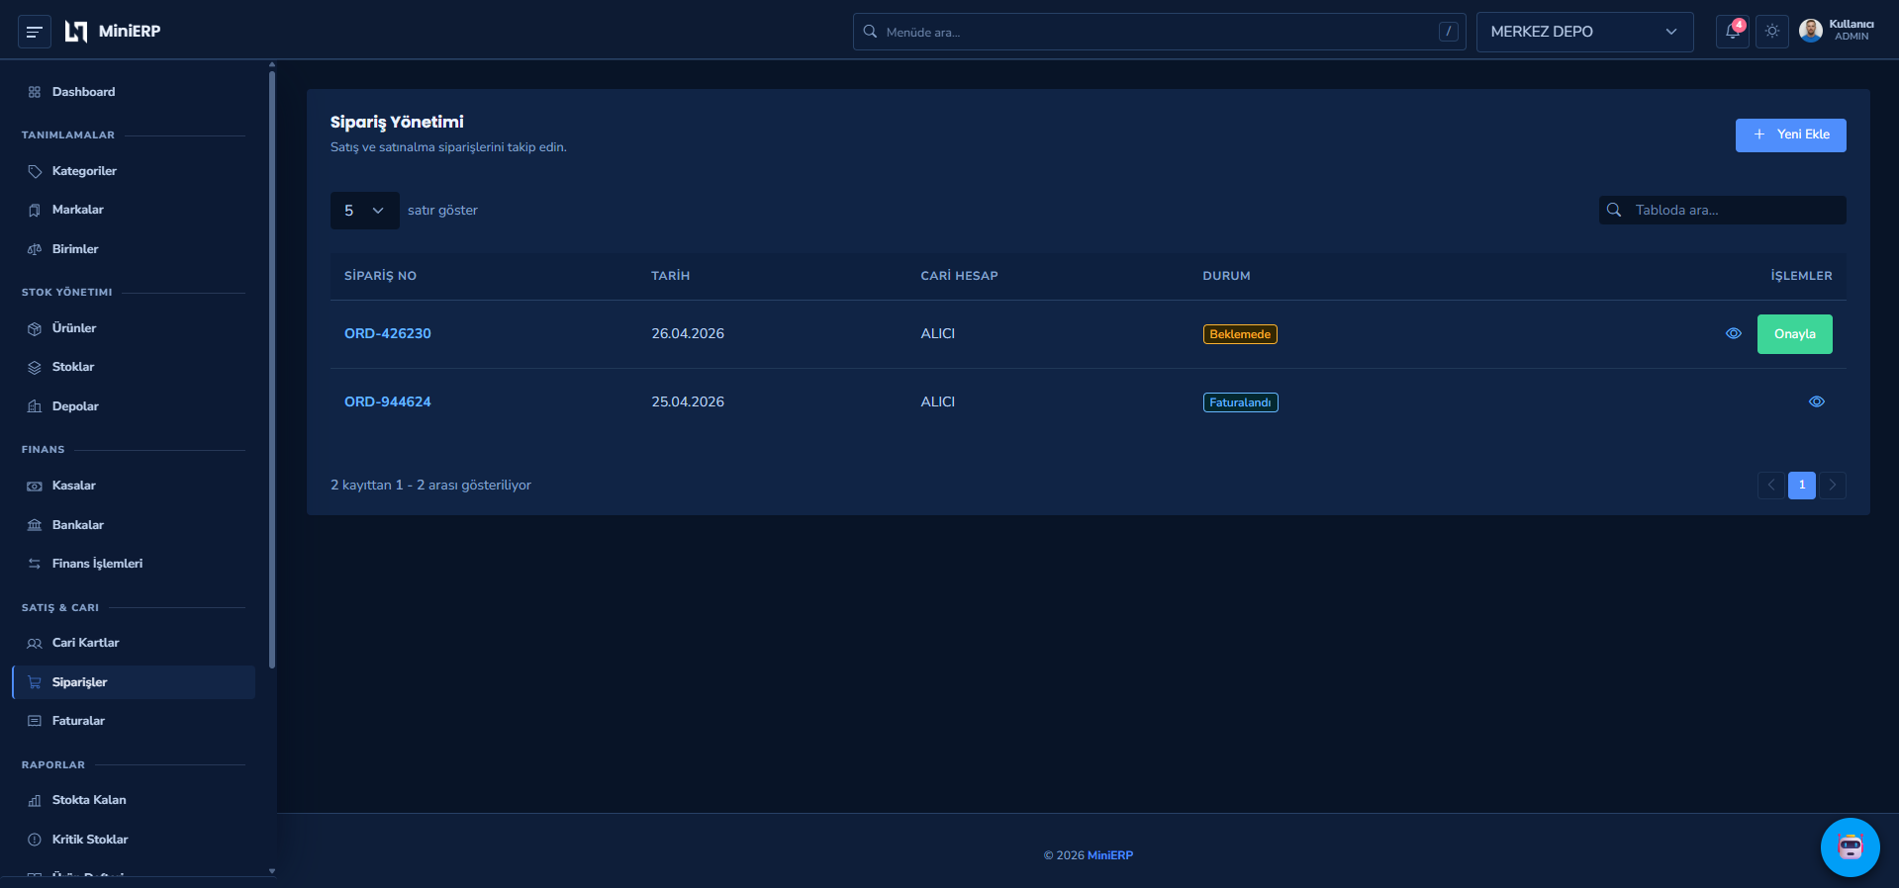The width and height of the screenshot is (1899, 888).
Task: Open Birimler menu item
Action: [134, 249]
